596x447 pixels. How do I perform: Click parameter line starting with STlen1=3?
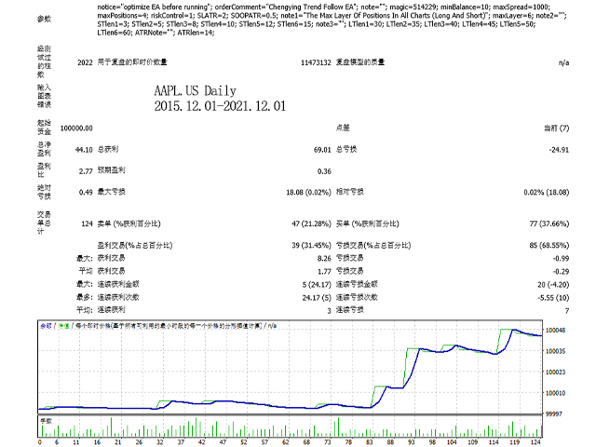click(317, 24)
